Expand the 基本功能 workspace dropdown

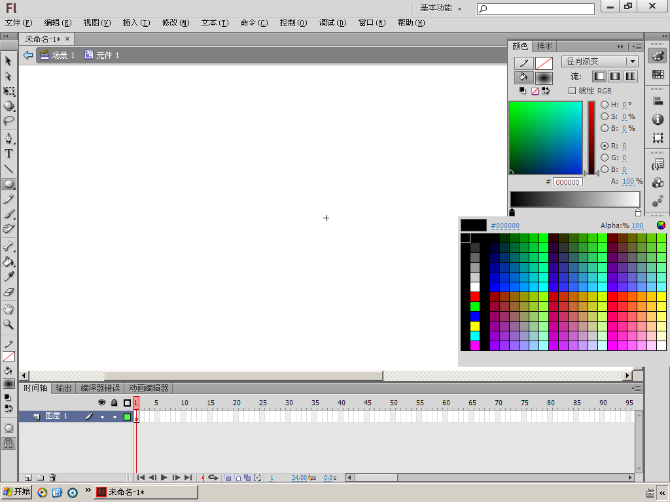(x=440, y=8)
